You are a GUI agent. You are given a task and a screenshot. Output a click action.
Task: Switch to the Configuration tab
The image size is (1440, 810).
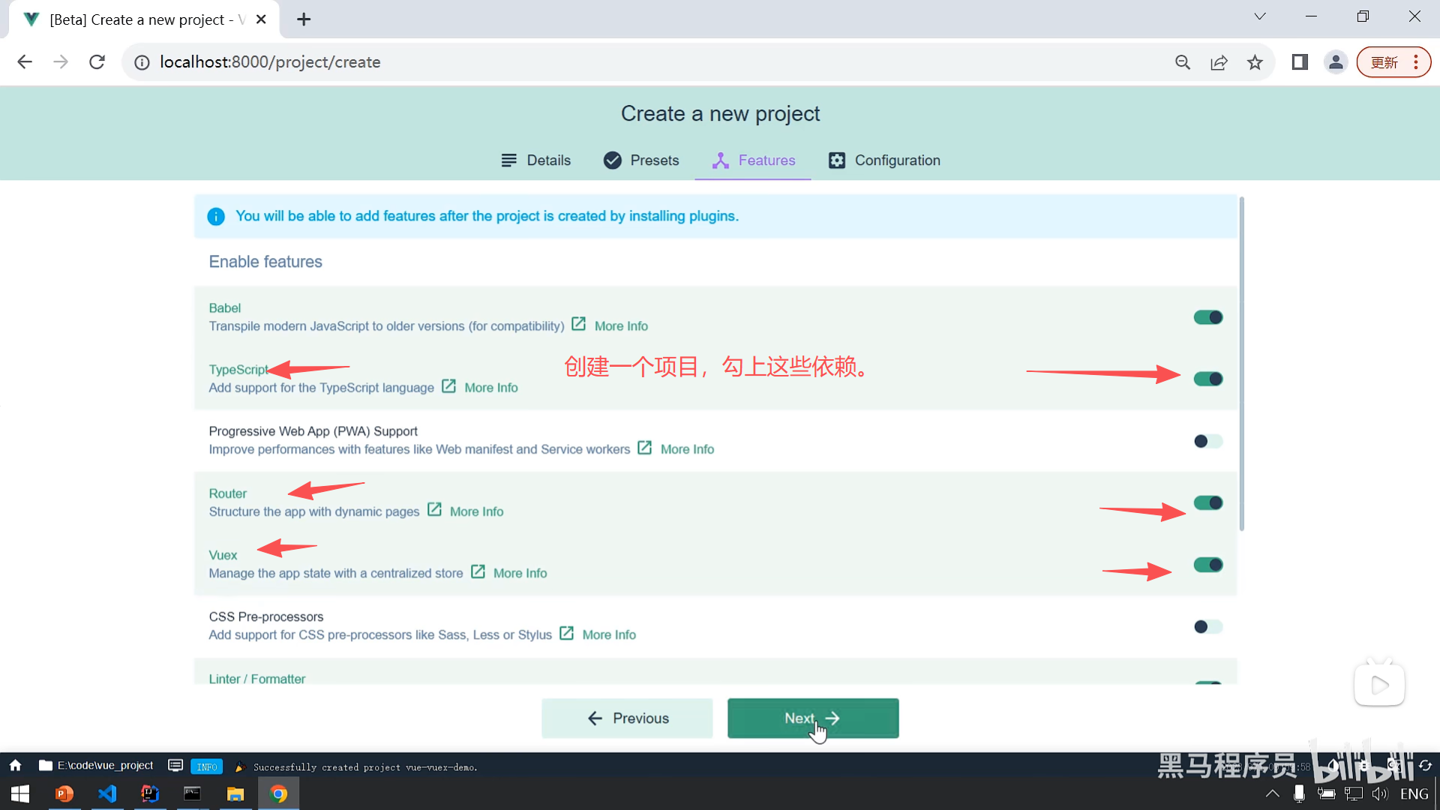[x=883, y=160]
